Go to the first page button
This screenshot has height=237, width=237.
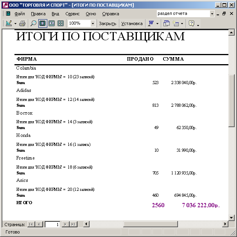31,224
